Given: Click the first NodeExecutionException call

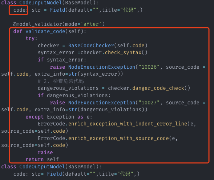Looking at the screenshot, I should [102, 67].
